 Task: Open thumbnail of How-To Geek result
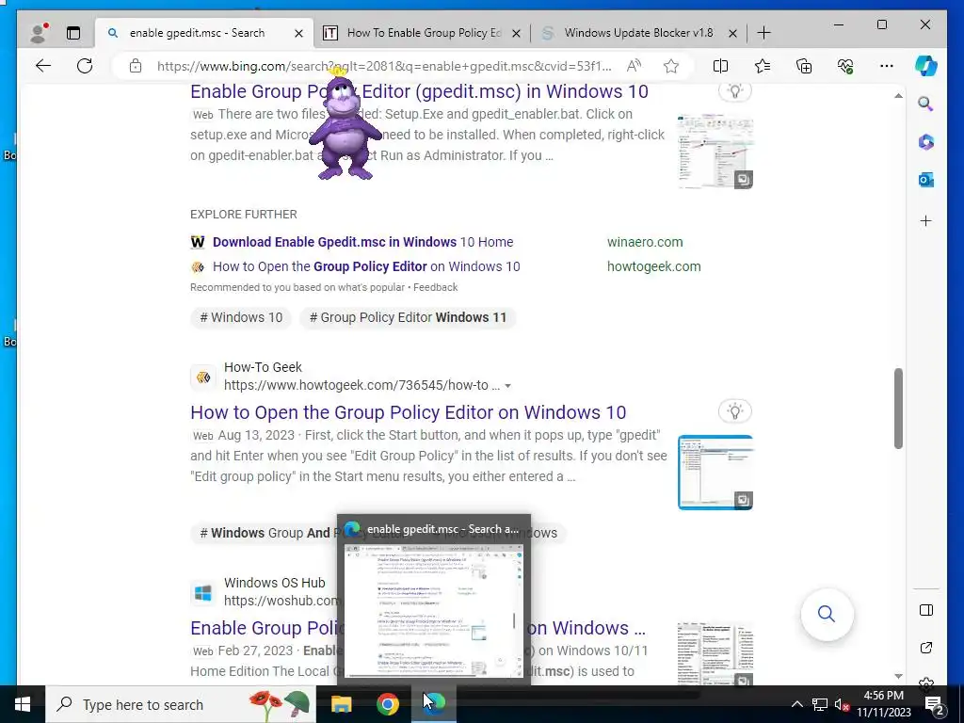[715, 473]
